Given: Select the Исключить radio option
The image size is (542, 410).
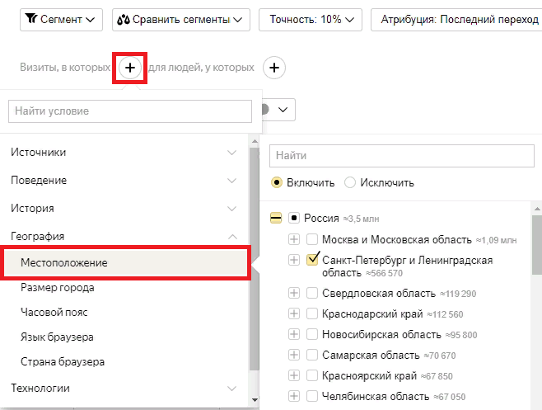Looking at the screenshot, I should 350,182.
